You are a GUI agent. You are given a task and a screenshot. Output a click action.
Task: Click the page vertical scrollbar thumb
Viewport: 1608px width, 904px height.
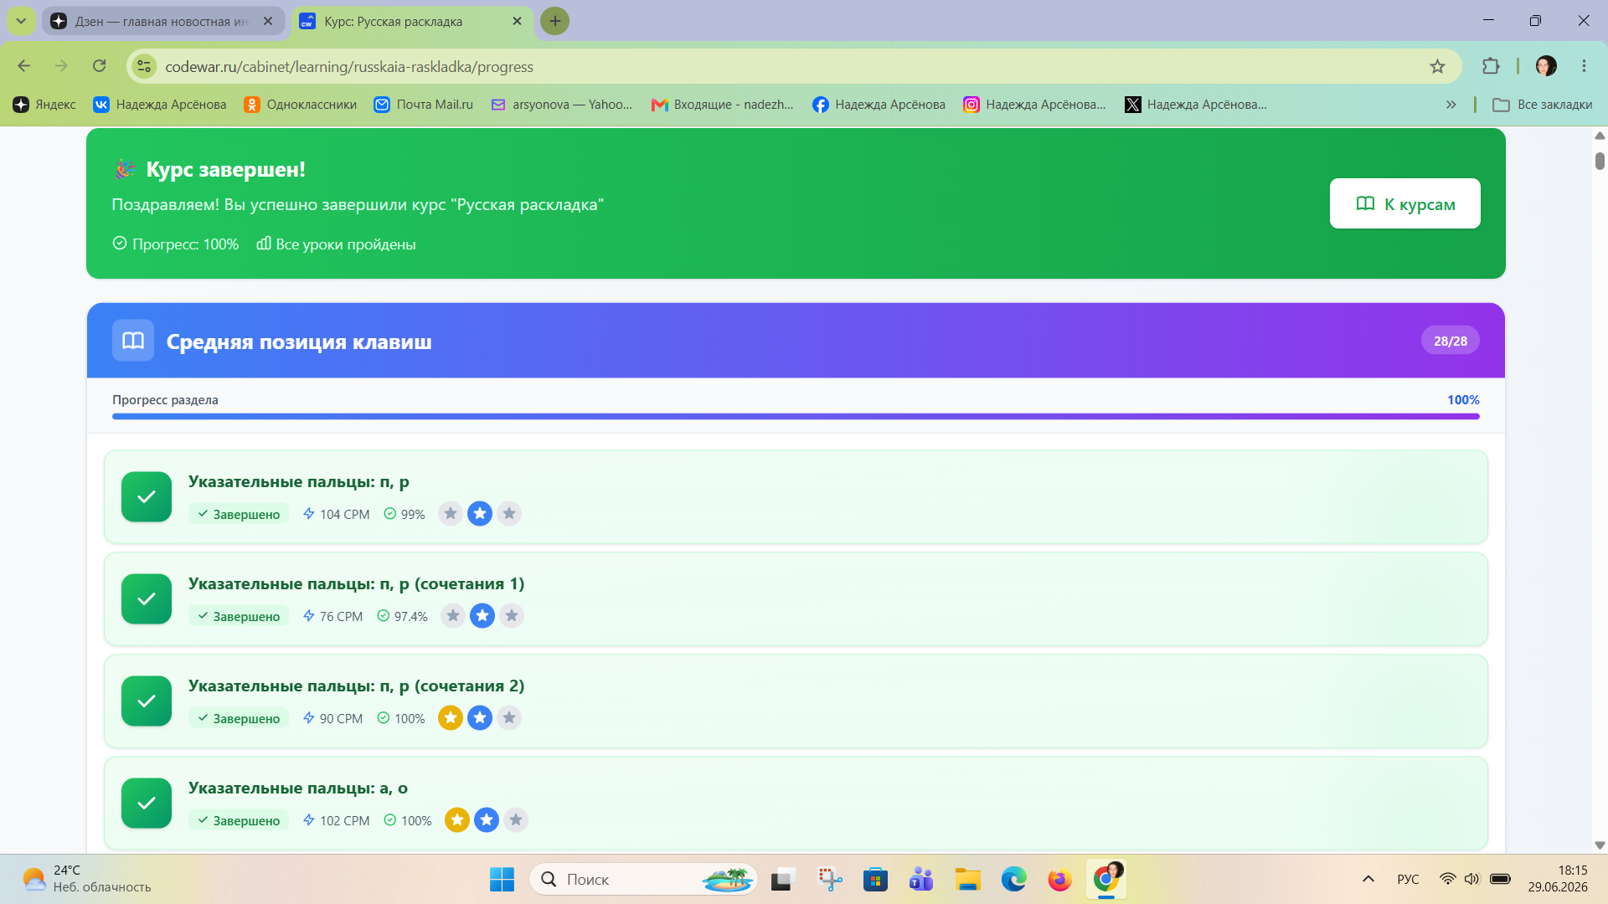click(1600, 161)
